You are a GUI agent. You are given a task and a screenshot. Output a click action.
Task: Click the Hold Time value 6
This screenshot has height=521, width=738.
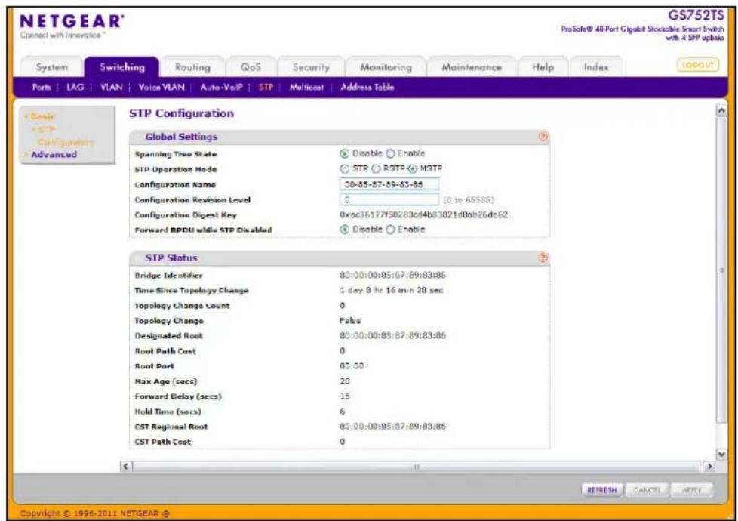coord(342,412)
